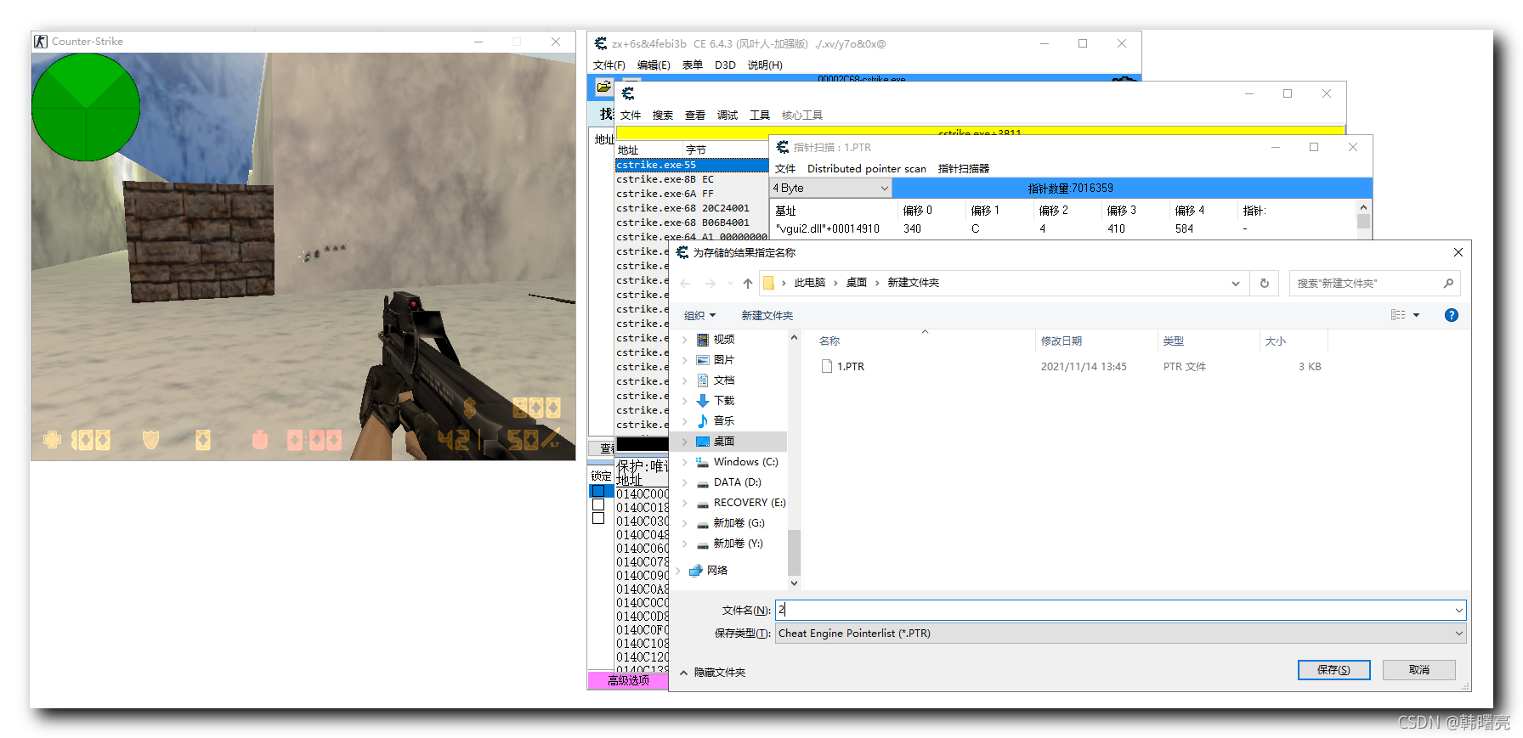
Task: Expand the 视频 tree node
Action: click(x=685, y=340)
